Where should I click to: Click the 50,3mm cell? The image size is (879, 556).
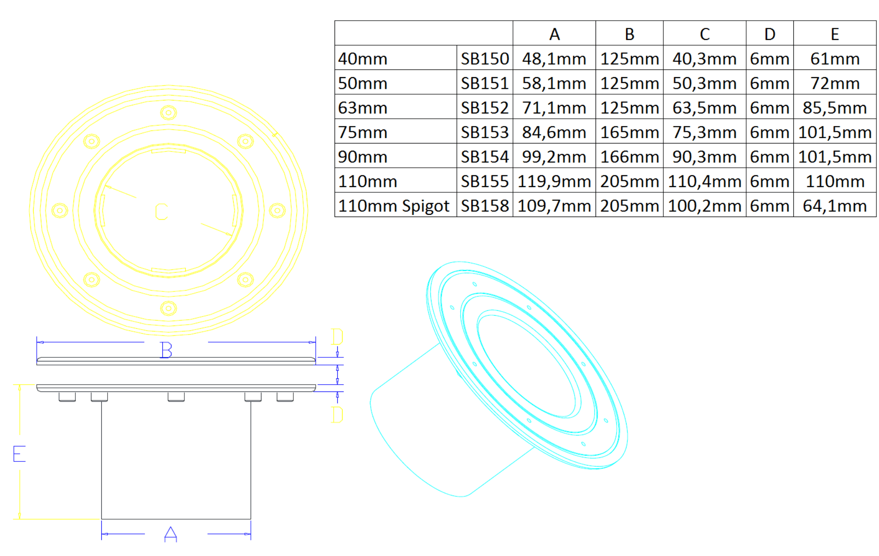(705, 83)
